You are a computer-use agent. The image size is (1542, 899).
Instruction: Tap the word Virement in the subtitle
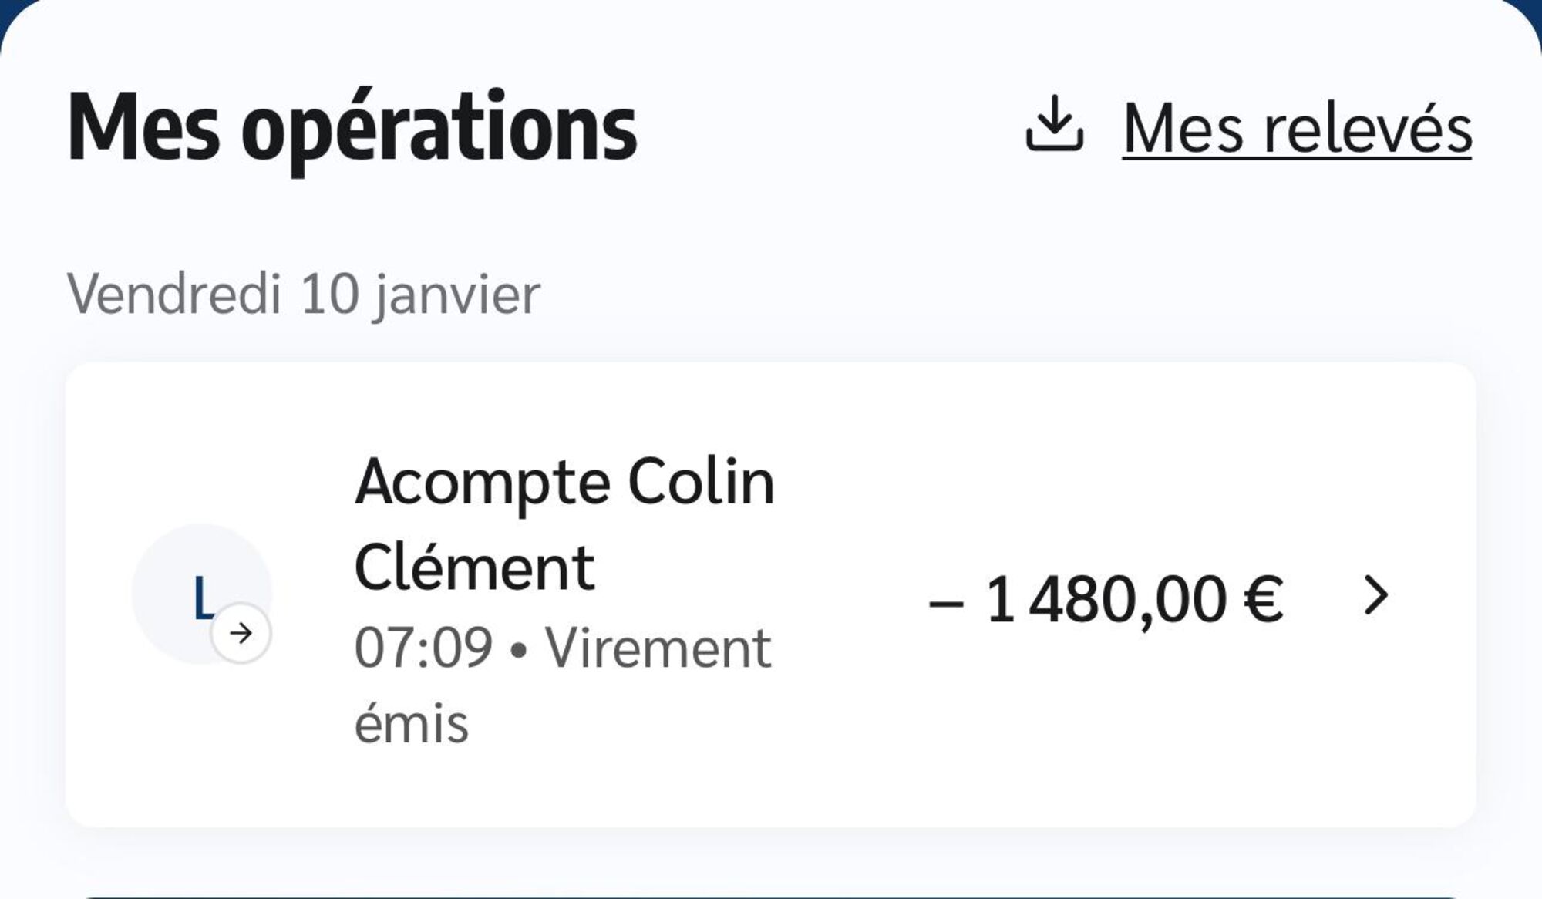(x=658, y=648)
